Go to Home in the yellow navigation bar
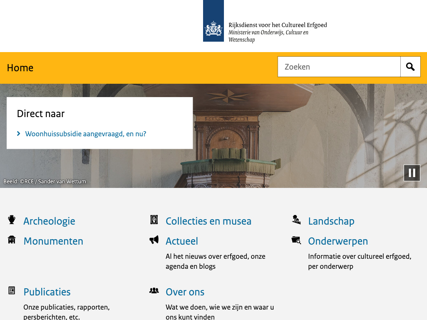This screenshot has height=320, width=427. point(20,68)
